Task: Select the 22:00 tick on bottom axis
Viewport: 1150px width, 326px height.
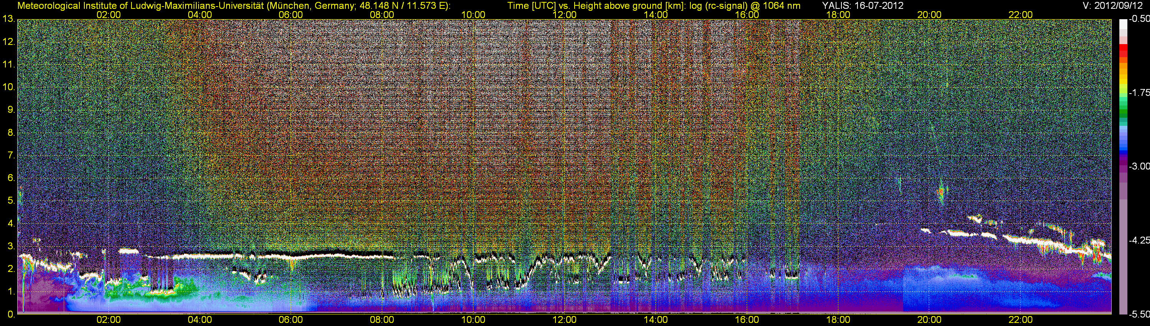Action: 1020,320
